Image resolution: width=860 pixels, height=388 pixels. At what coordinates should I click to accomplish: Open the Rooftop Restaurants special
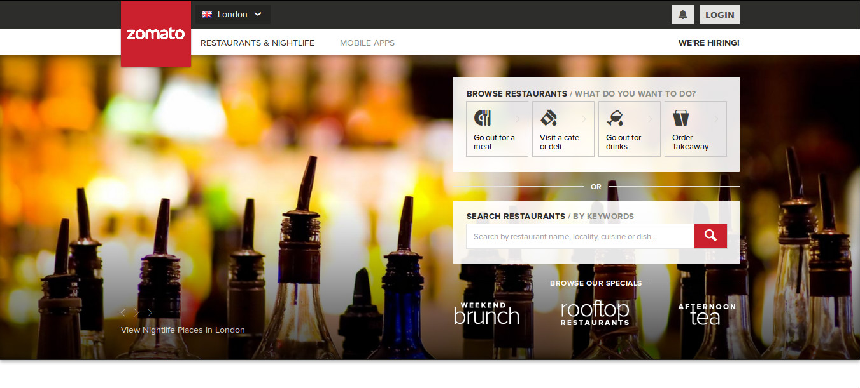click(595, 314)
